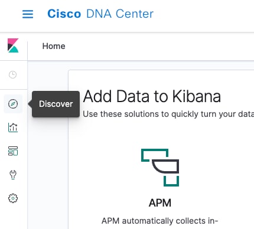This screenshot has width=254, height=229.
Task: Open Management gear icon
Action: point(13,198)
